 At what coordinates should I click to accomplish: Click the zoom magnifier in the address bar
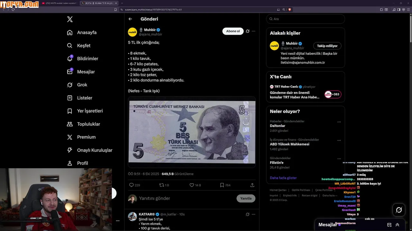284,10
